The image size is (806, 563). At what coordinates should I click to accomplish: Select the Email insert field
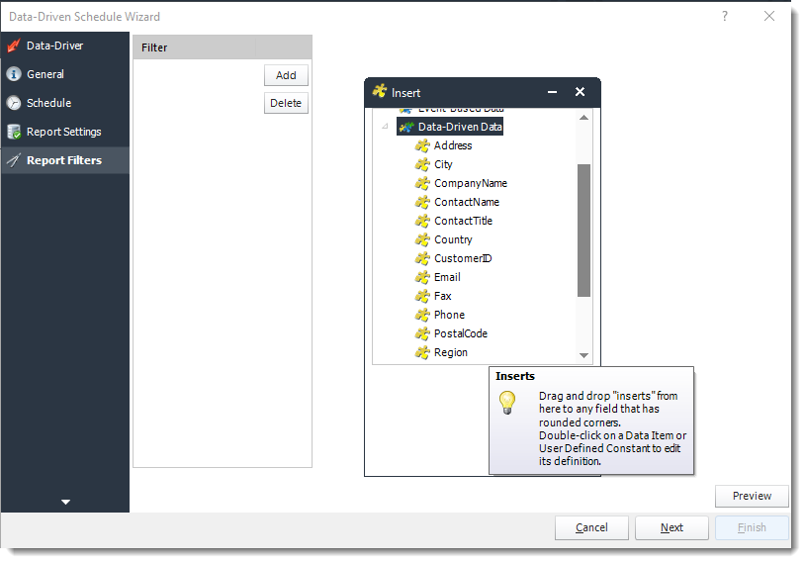point(447,277)
